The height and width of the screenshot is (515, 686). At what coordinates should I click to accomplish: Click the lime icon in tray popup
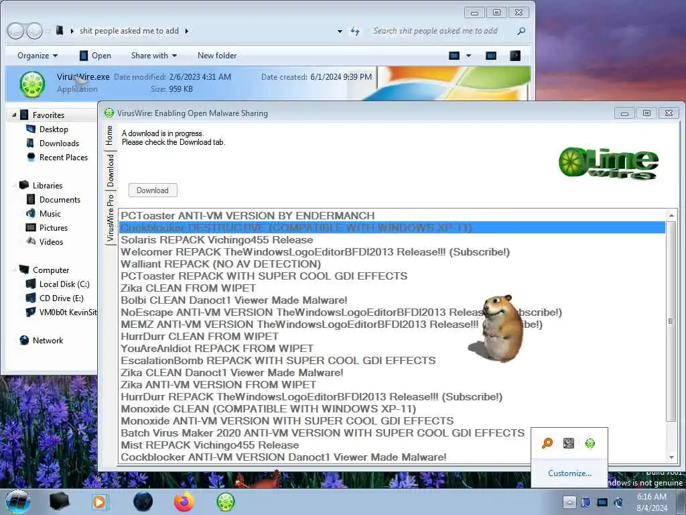pos(590,443)
